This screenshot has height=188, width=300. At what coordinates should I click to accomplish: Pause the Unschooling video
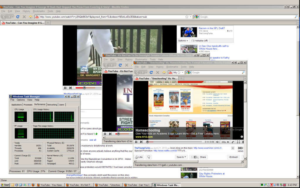(136, 142)
